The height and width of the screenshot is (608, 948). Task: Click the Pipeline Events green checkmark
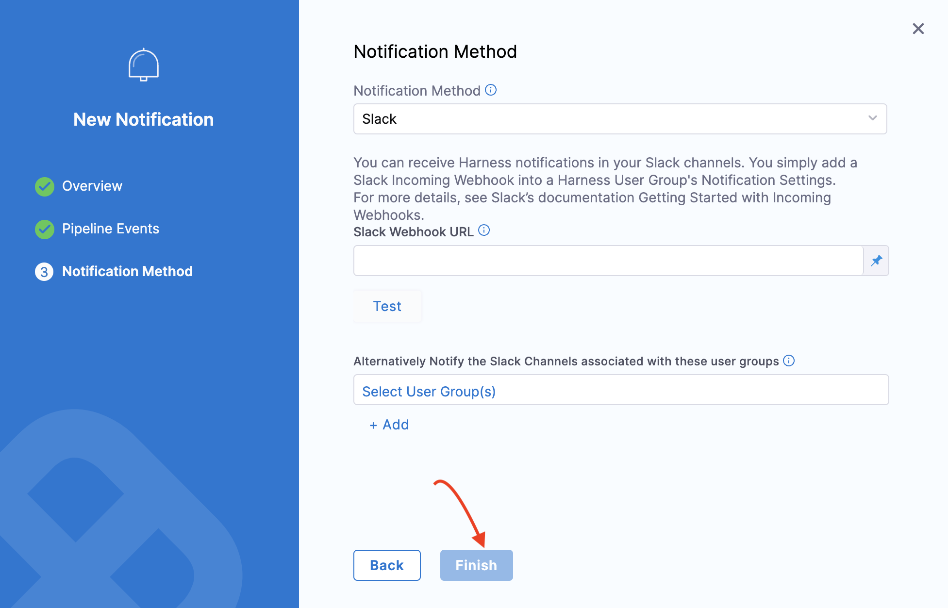[45, 229]
